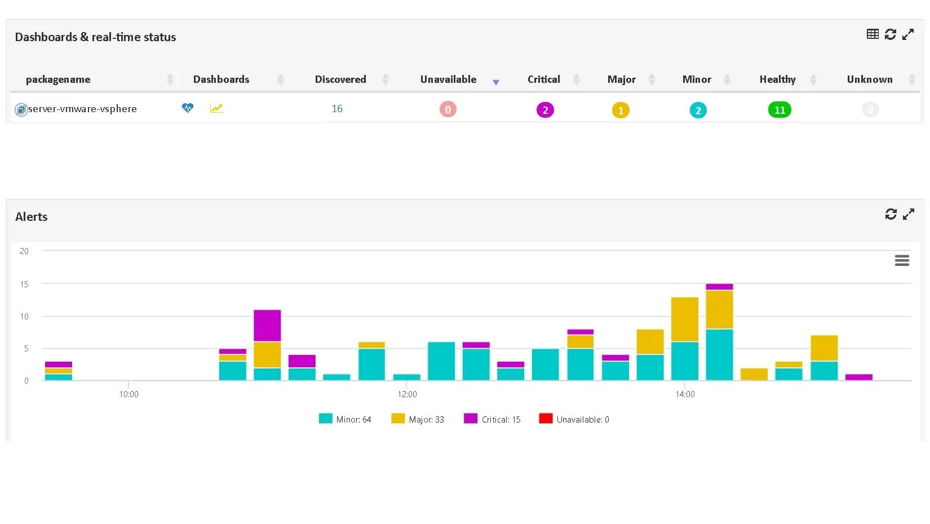
Task: Expand the Alerts panel to fullscreen
Action: pyautogui.click(x=909, y=214)
